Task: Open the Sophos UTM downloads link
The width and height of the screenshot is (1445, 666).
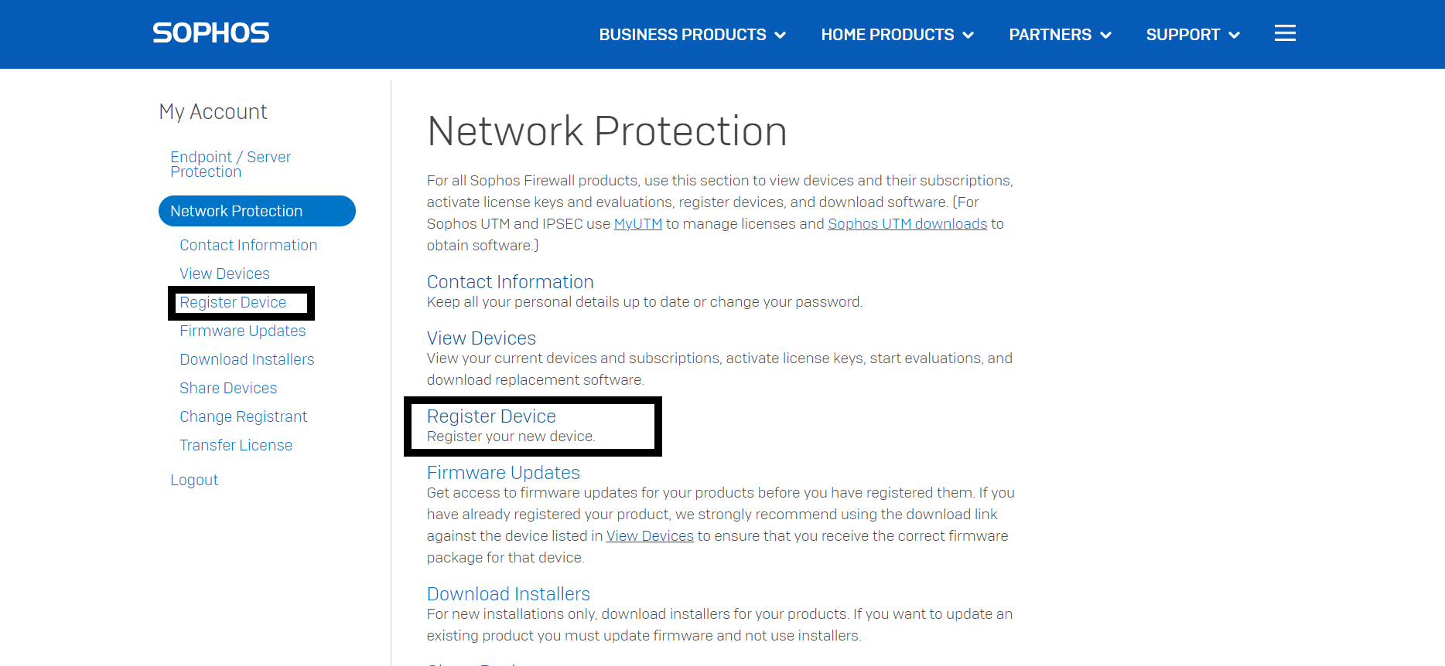Action: (x=907, y=224)
